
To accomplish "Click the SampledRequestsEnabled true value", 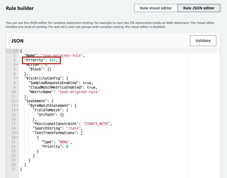I will (x=87, y=83).
